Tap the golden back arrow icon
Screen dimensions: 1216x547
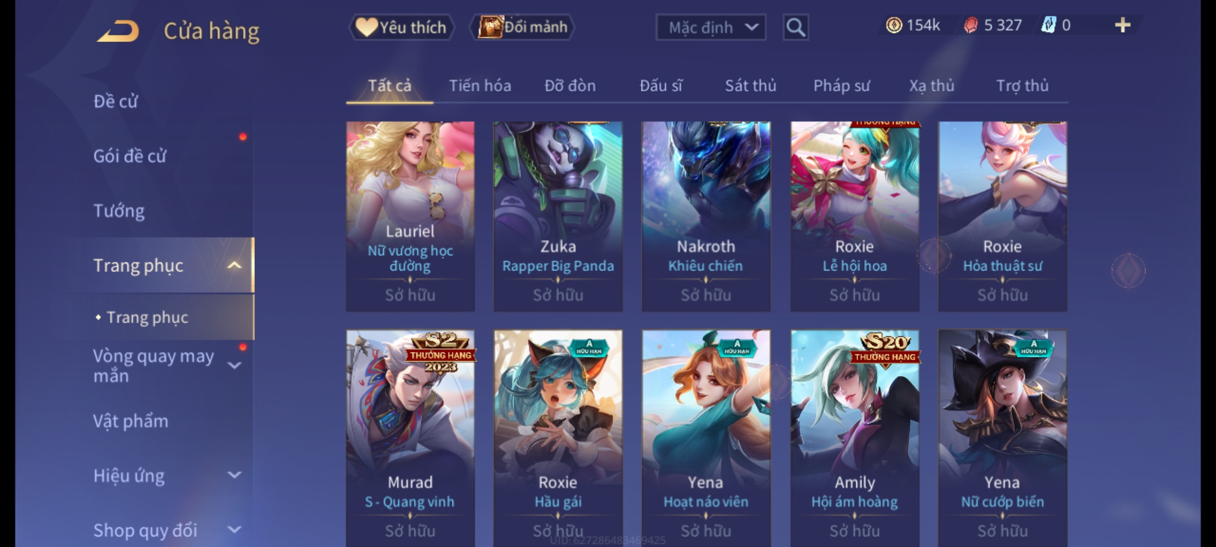[x=118, y=30]
